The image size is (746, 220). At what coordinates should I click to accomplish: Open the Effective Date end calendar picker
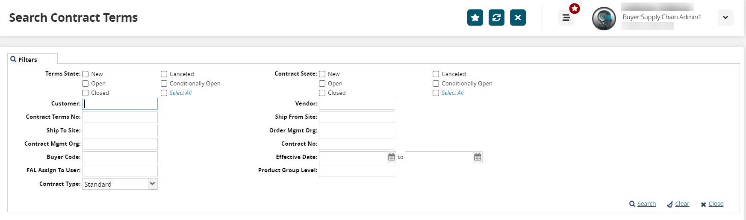(478, 157)
